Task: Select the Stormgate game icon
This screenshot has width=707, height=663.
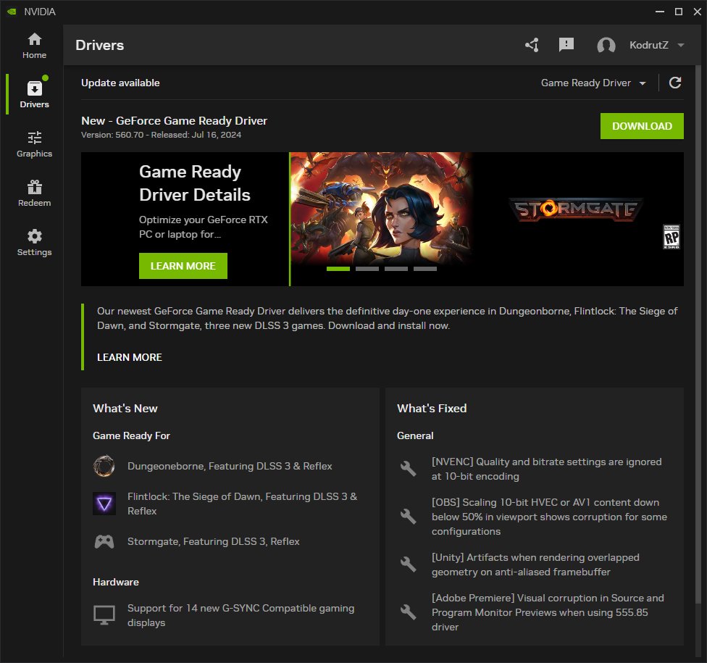Action: [x=104, y=541]
